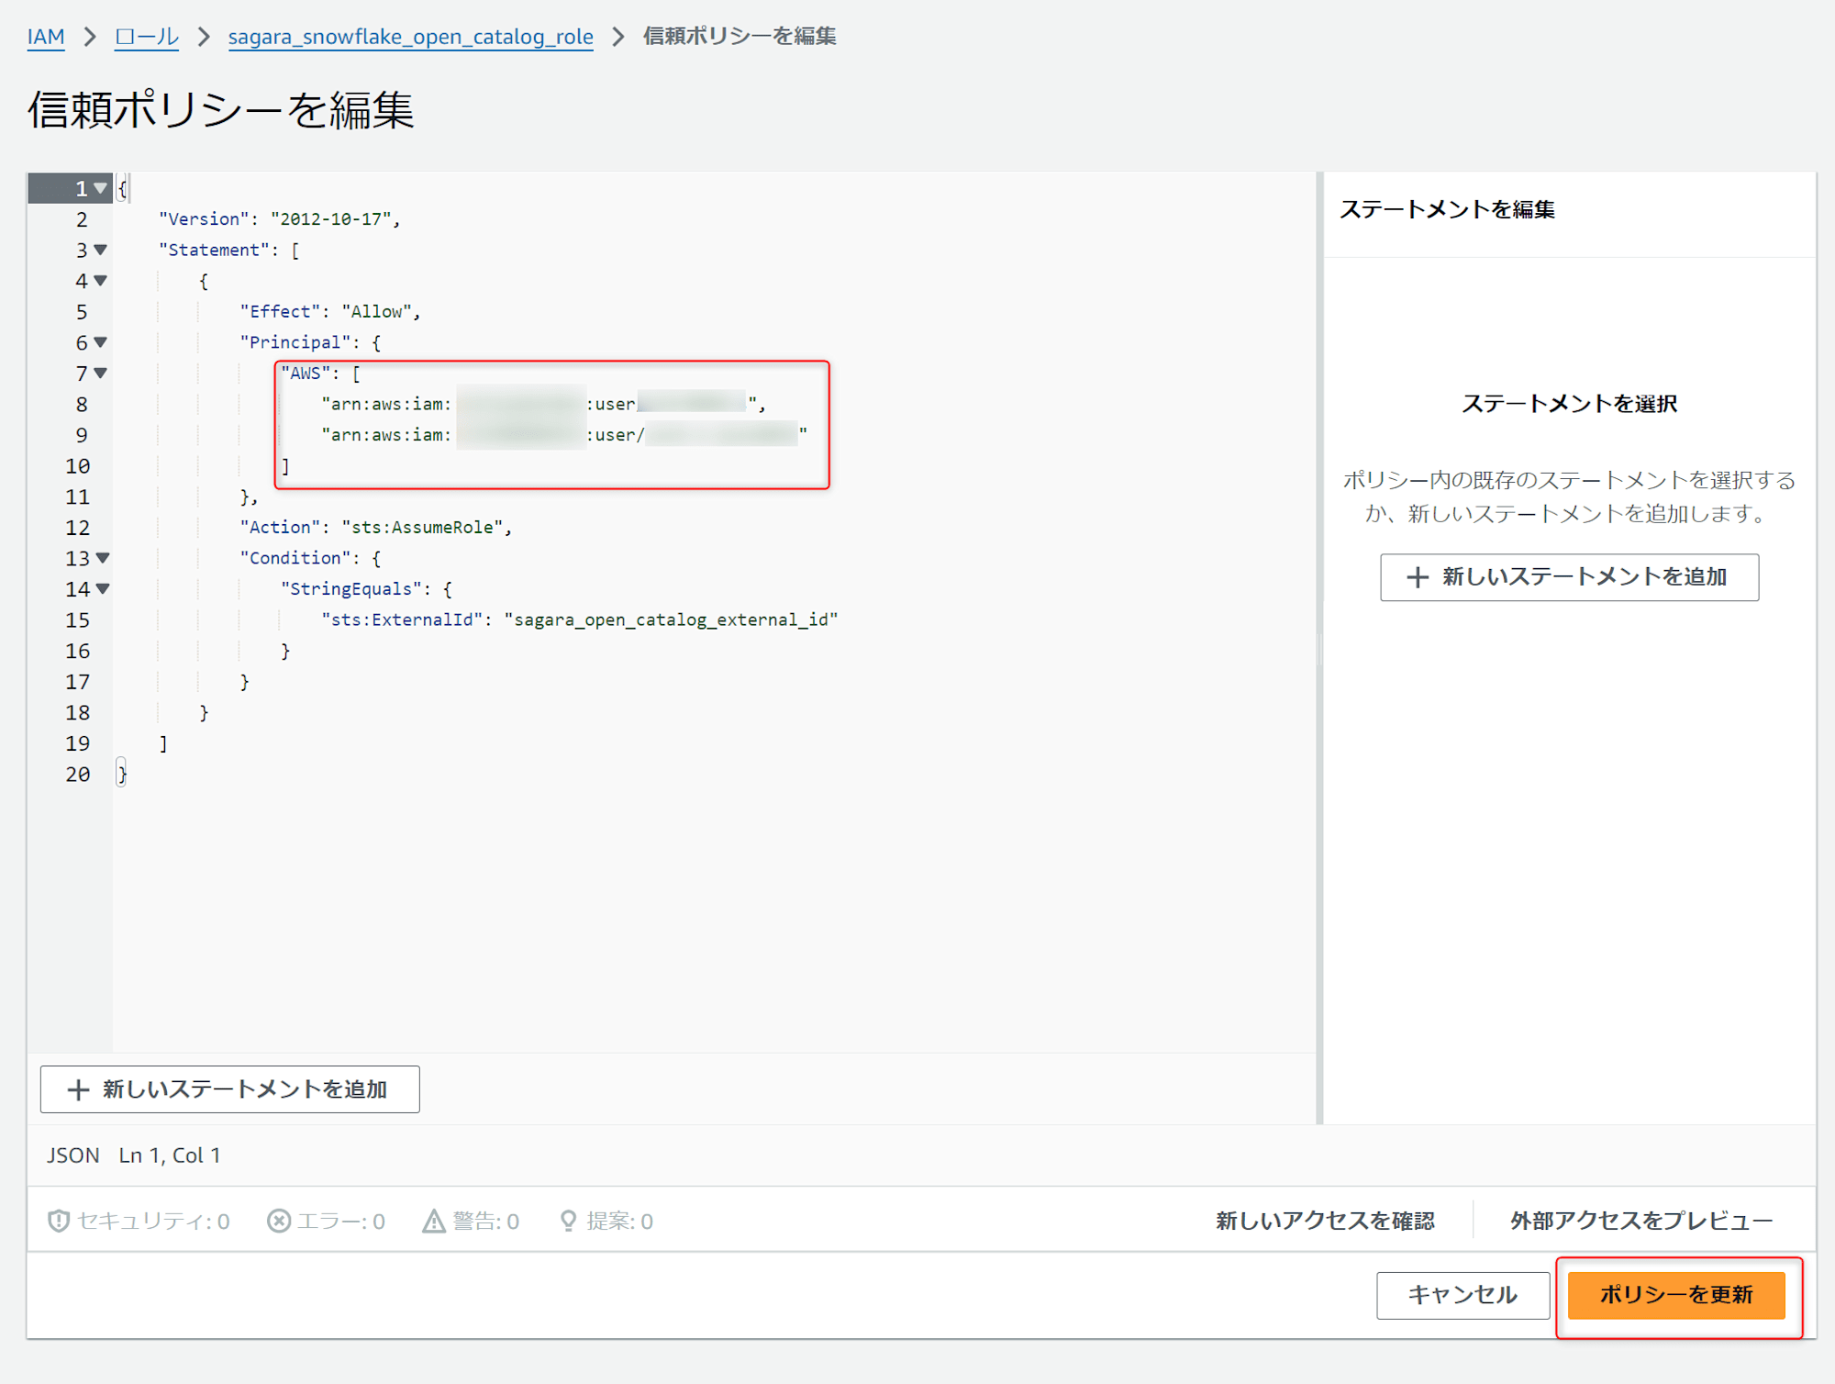Image resolution: width=1835 pixels, height=1384 pixels.
Task: Click 新しいステートメントを追加 below the editor
Action: coord(230,1089)
